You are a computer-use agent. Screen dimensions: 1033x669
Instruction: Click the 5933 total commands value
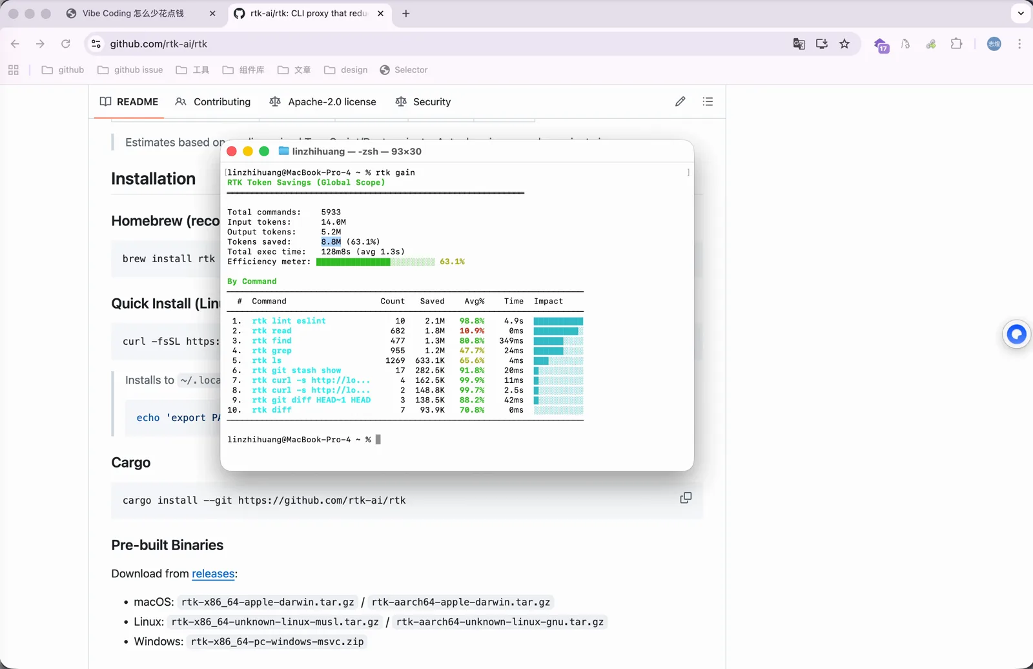click(x=331, y=212)
